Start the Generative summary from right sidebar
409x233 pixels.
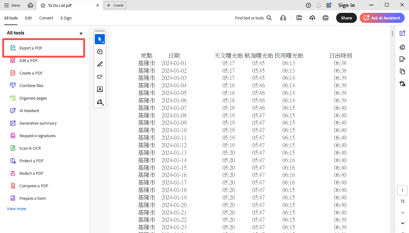pyautogui.click(x=402, y=33)
